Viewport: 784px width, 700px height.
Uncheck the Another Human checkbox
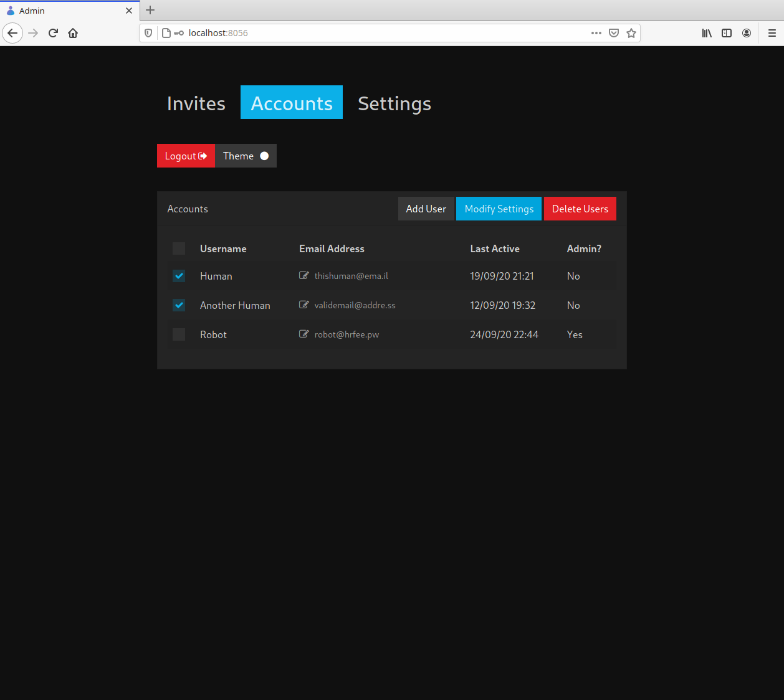(179, 305)
